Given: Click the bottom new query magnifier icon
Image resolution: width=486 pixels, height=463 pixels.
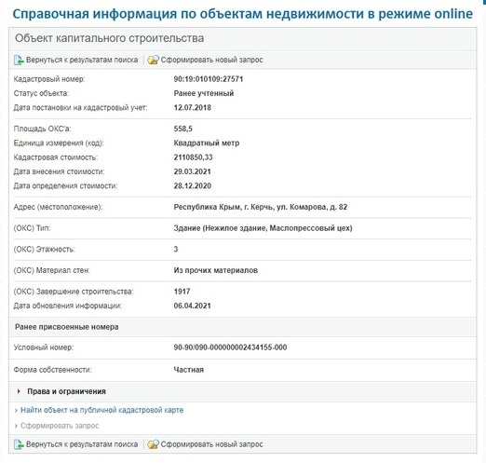Looking at the screenshot, I should tap(153, 444).
